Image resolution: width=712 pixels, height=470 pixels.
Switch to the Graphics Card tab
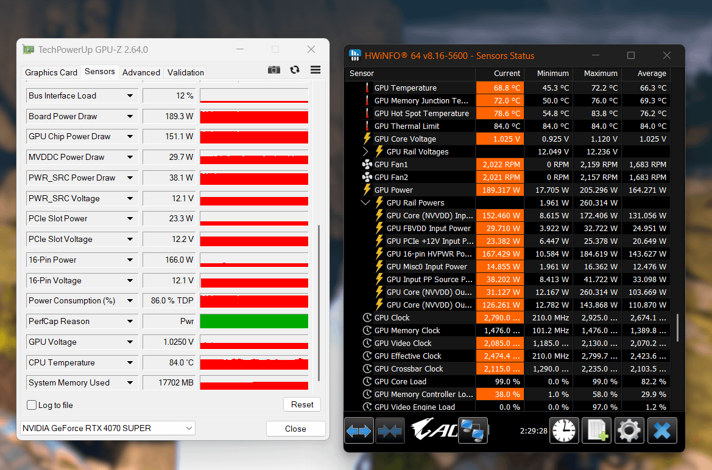pyautogui.click(x=51, y=72)
